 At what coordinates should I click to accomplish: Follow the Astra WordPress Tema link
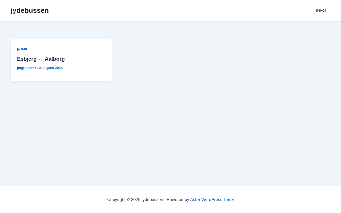212,200
